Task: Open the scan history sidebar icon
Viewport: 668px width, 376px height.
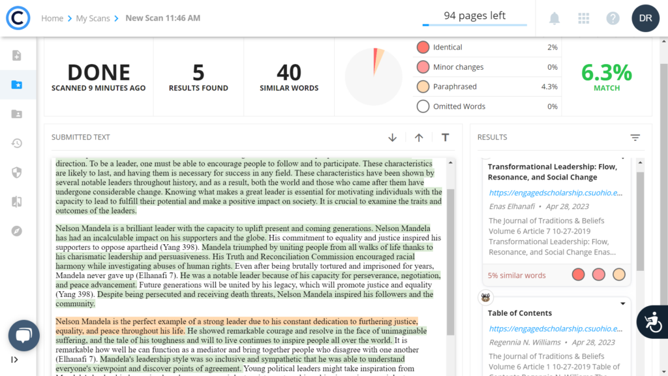Action: (17, 143)
